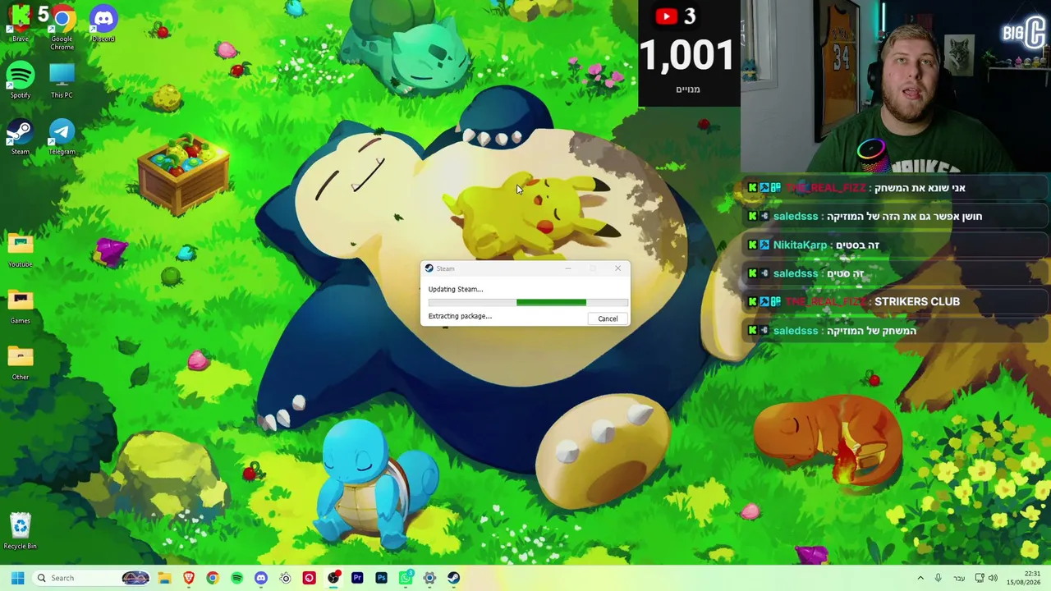This screenshot has height=591, width=1051.
Task: Open the Spotify desktop shortcut
Action: 20,80
